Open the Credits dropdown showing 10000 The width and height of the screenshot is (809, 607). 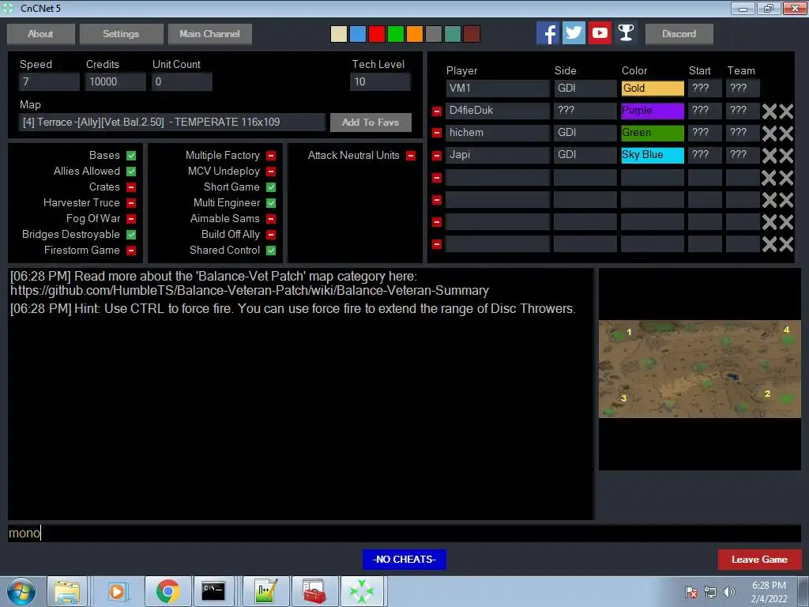pyautogui.click(x=115, y=81)
